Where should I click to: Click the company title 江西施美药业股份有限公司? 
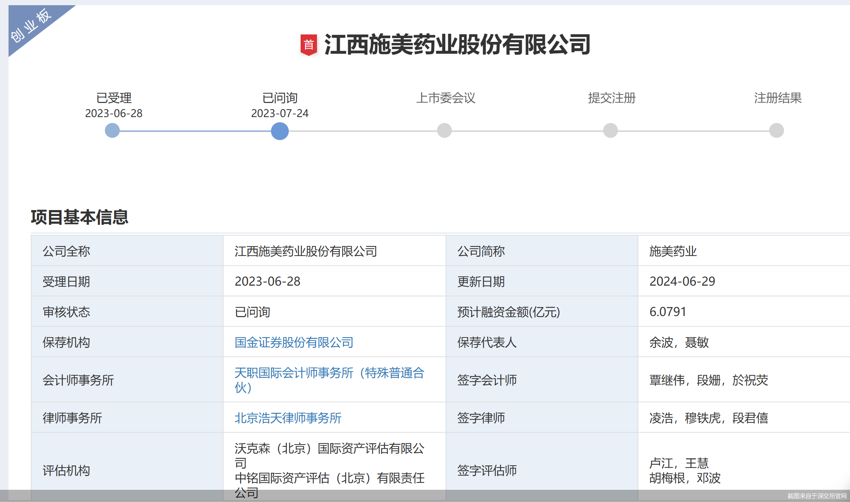(457, 44)
